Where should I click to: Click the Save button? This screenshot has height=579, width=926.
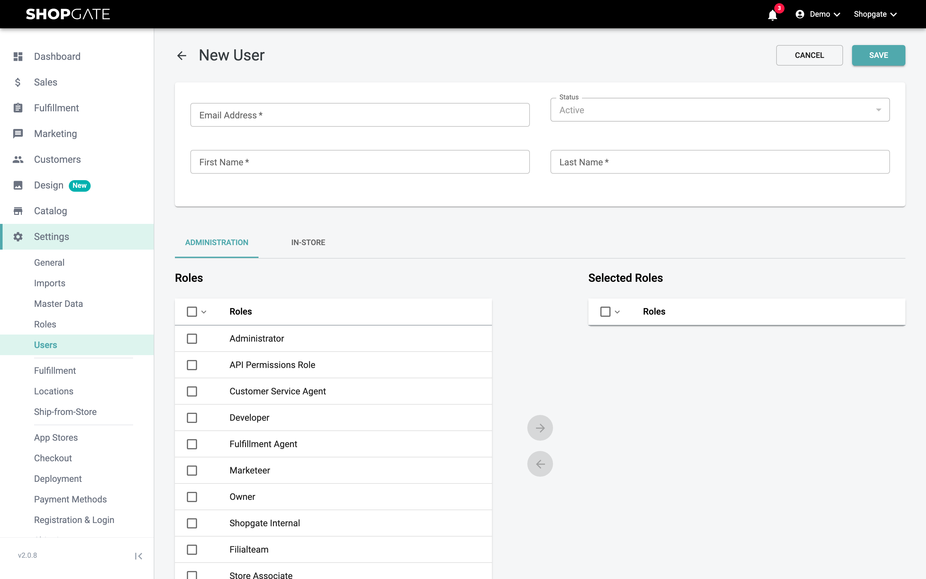(878, 55)
